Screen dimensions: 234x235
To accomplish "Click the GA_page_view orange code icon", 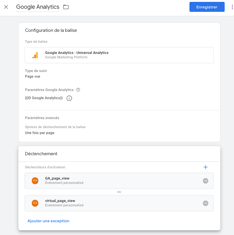I will 35,181.
